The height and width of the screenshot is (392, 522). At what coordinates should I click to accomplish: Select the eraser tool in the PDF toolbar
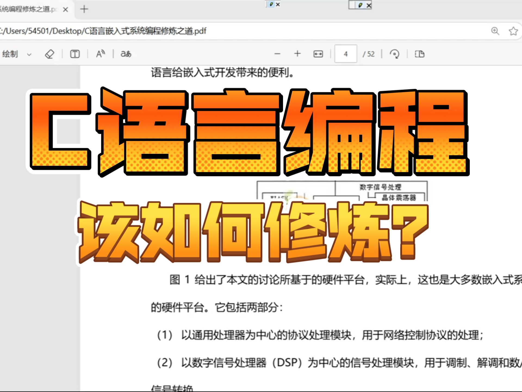tap(50, 54)
